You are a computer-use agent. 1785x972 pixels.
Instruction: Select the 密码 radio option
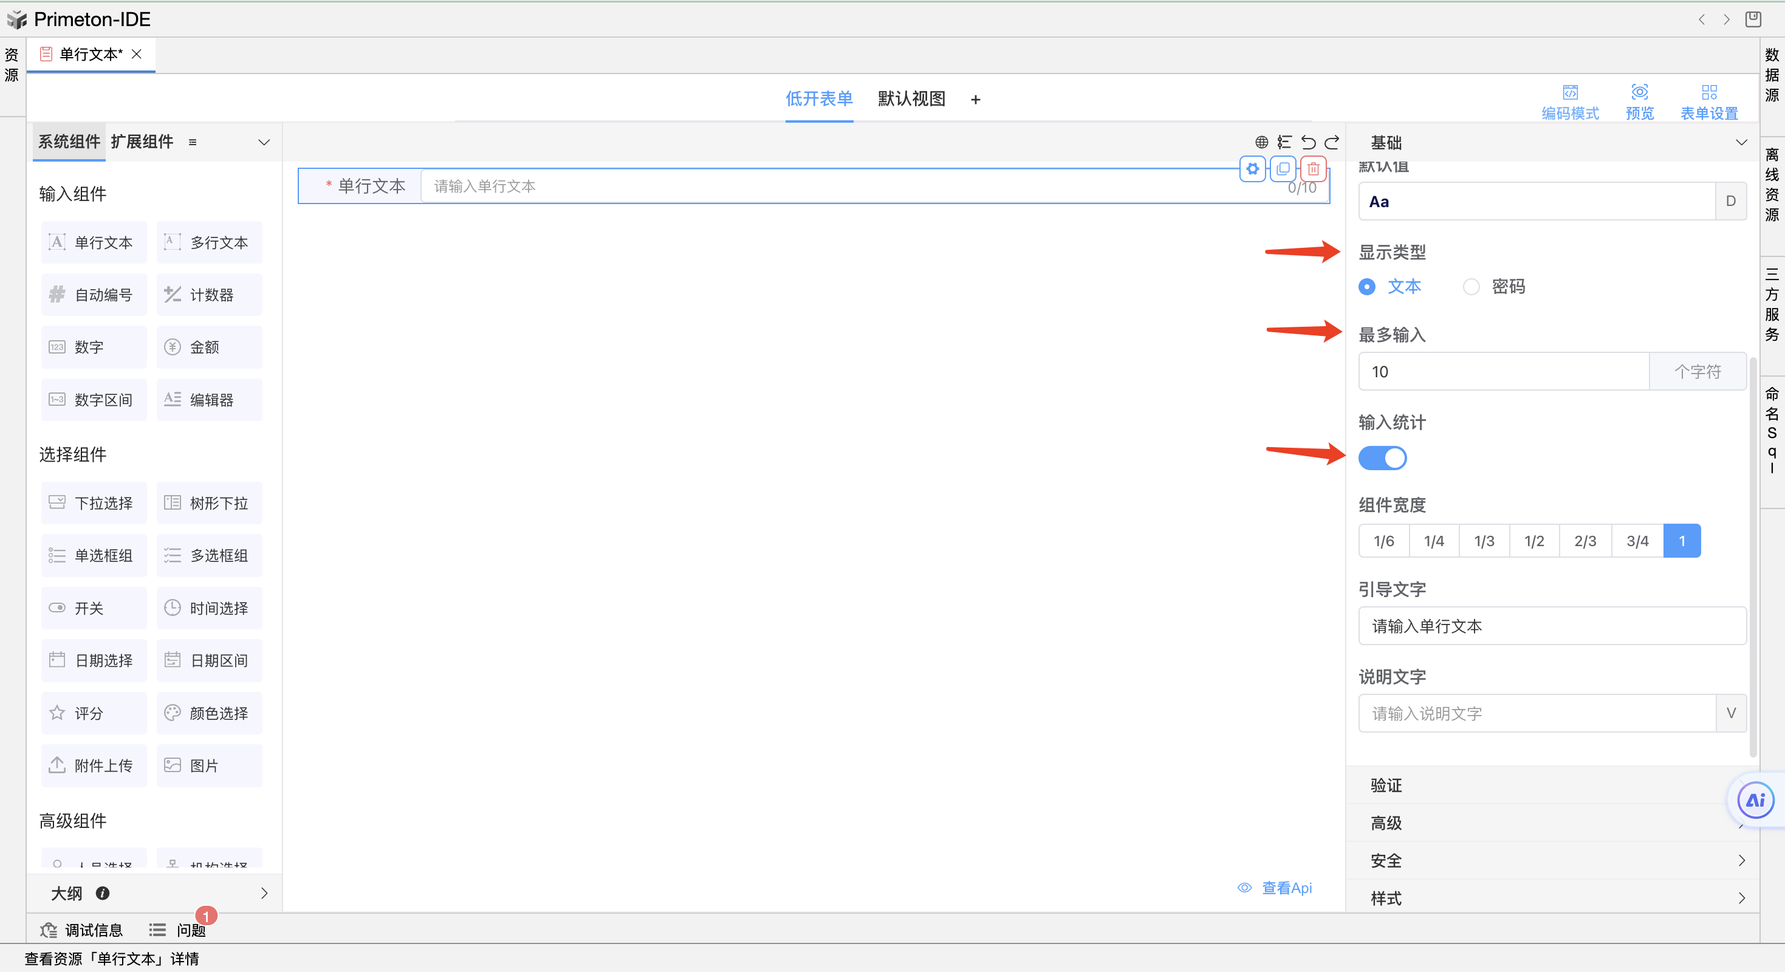tap(1471, 287)
